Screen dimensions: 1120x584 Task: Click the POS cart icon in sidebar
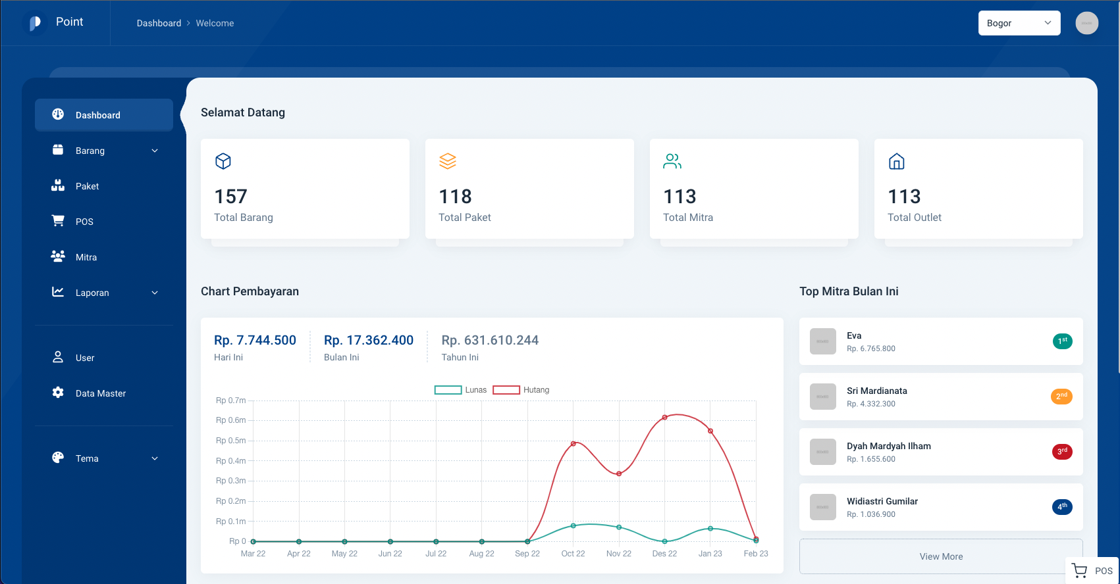[x=58, y=221]
